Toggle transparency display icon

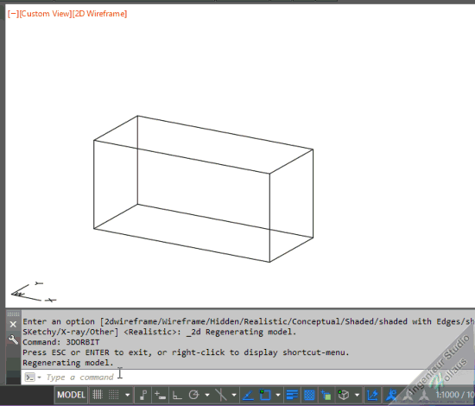coord(309,395)
